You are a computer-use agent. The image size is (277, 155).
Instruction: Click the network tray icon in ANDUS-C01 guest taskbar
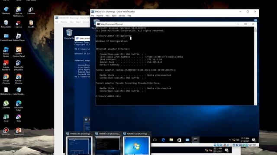234,140
